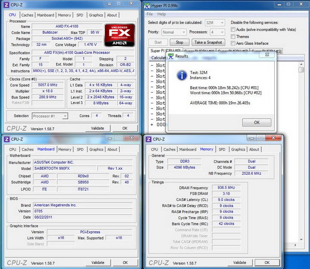Screen dimensions: 310x269
Task: Close the Results dialog with X button
Action: pos(267,55)
